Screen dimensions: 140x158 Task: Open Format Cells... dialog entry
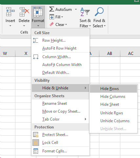coord(61,151)
